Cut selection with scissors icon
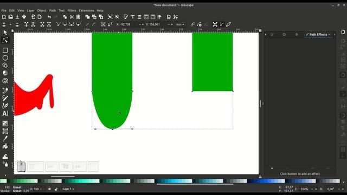Screen dimensions: 347x195 pyautogui.click(x=72, y=17)
